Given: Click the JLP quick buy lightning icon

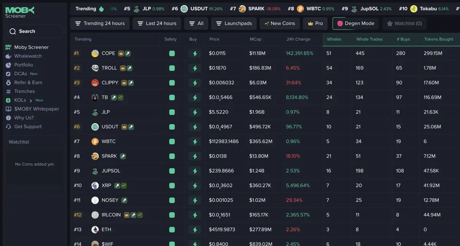Looking at the screenshot, I should tap(195, 112).
